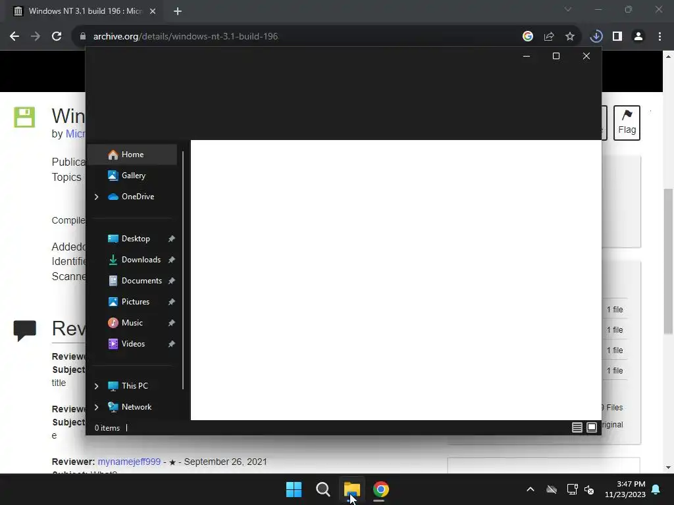674x505 pixels.
Task: Toggle Chrome side panel
Action: tap(617, 37)
